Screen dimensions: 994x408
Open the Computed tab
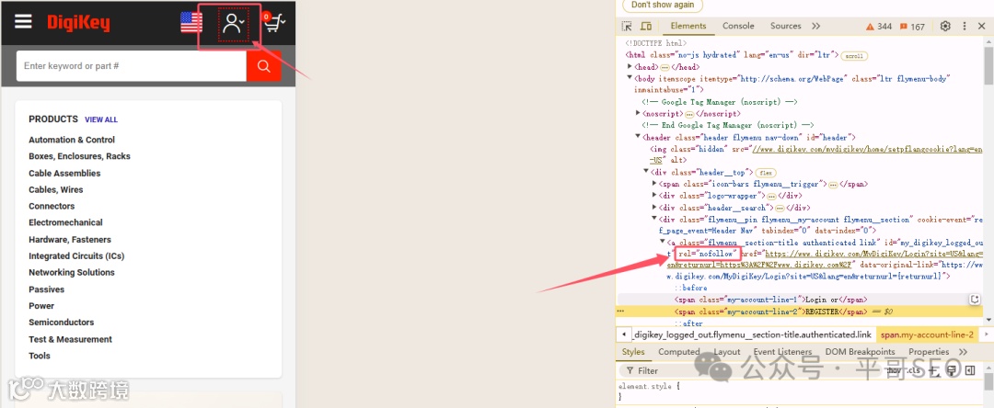[679, 352]
